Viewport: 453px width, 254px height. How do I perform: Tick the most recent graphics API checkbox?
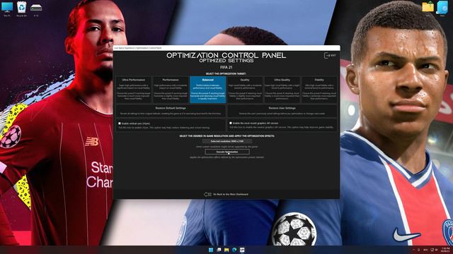pyautogui.click(x=231, y=123)
